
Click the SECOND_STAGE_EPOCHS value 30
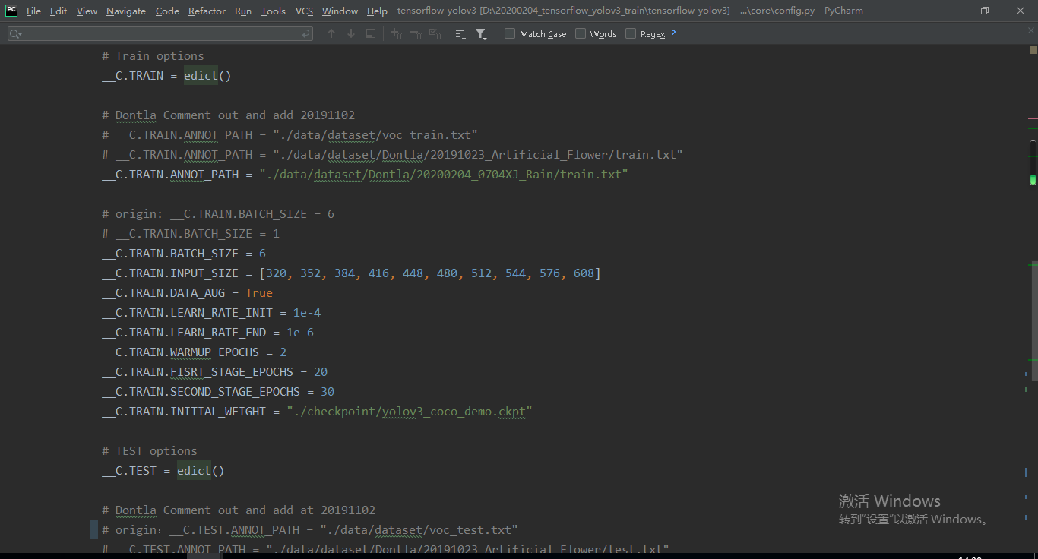pyautogui.click(x=328, y=392)
